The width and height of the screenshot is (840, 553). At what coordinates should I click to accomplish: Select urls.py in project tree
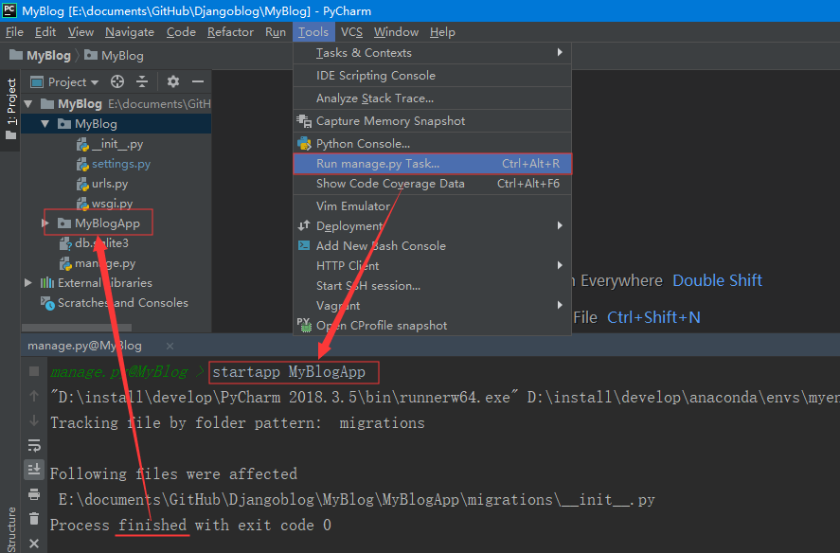[102, 184]
